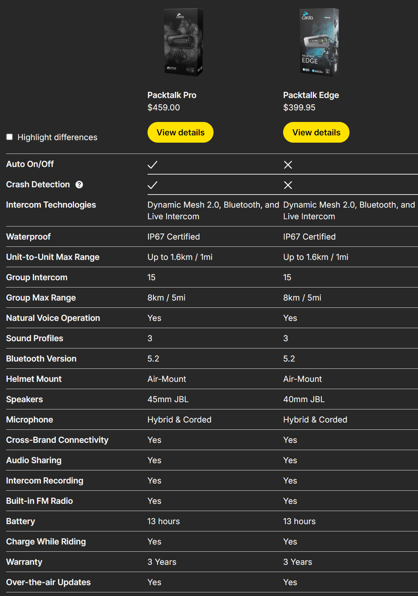The height and width of the screenshot is (596, 418).
Task: Click the Over-the-air Updates label
Action: pos(48,582)
